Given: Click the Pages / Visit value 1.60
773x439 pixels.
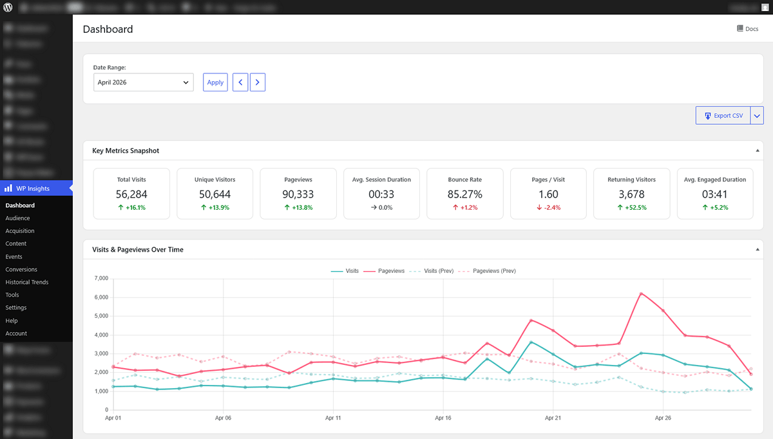Looking at the screenshot, I should click(548, 194).
